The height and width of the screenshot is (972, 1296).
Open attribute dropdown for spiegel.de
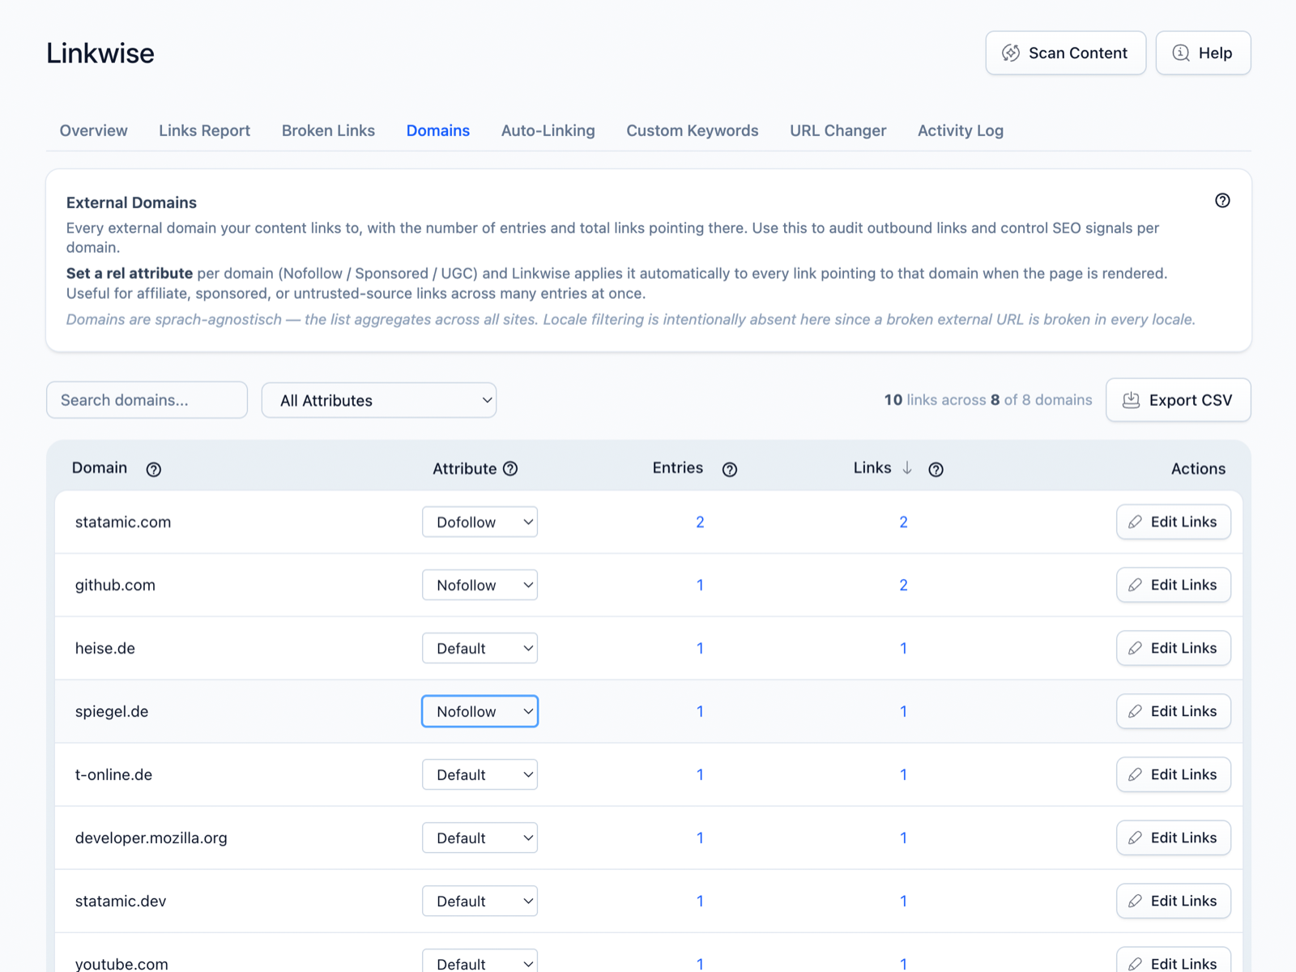pos(480,711)
